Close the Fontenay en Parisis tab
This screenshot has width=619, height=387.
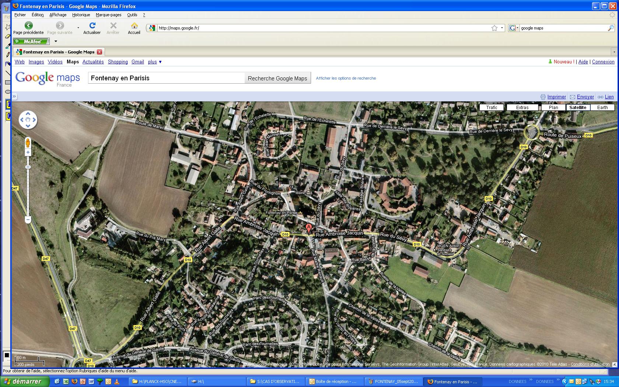(99, 52)
